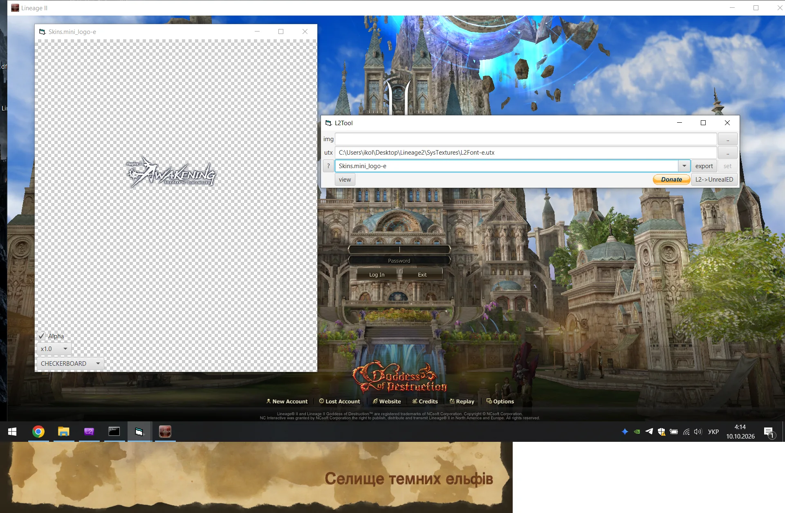Click the Password input field
Screen dimensions: 785x513
[x=399, y=261]
